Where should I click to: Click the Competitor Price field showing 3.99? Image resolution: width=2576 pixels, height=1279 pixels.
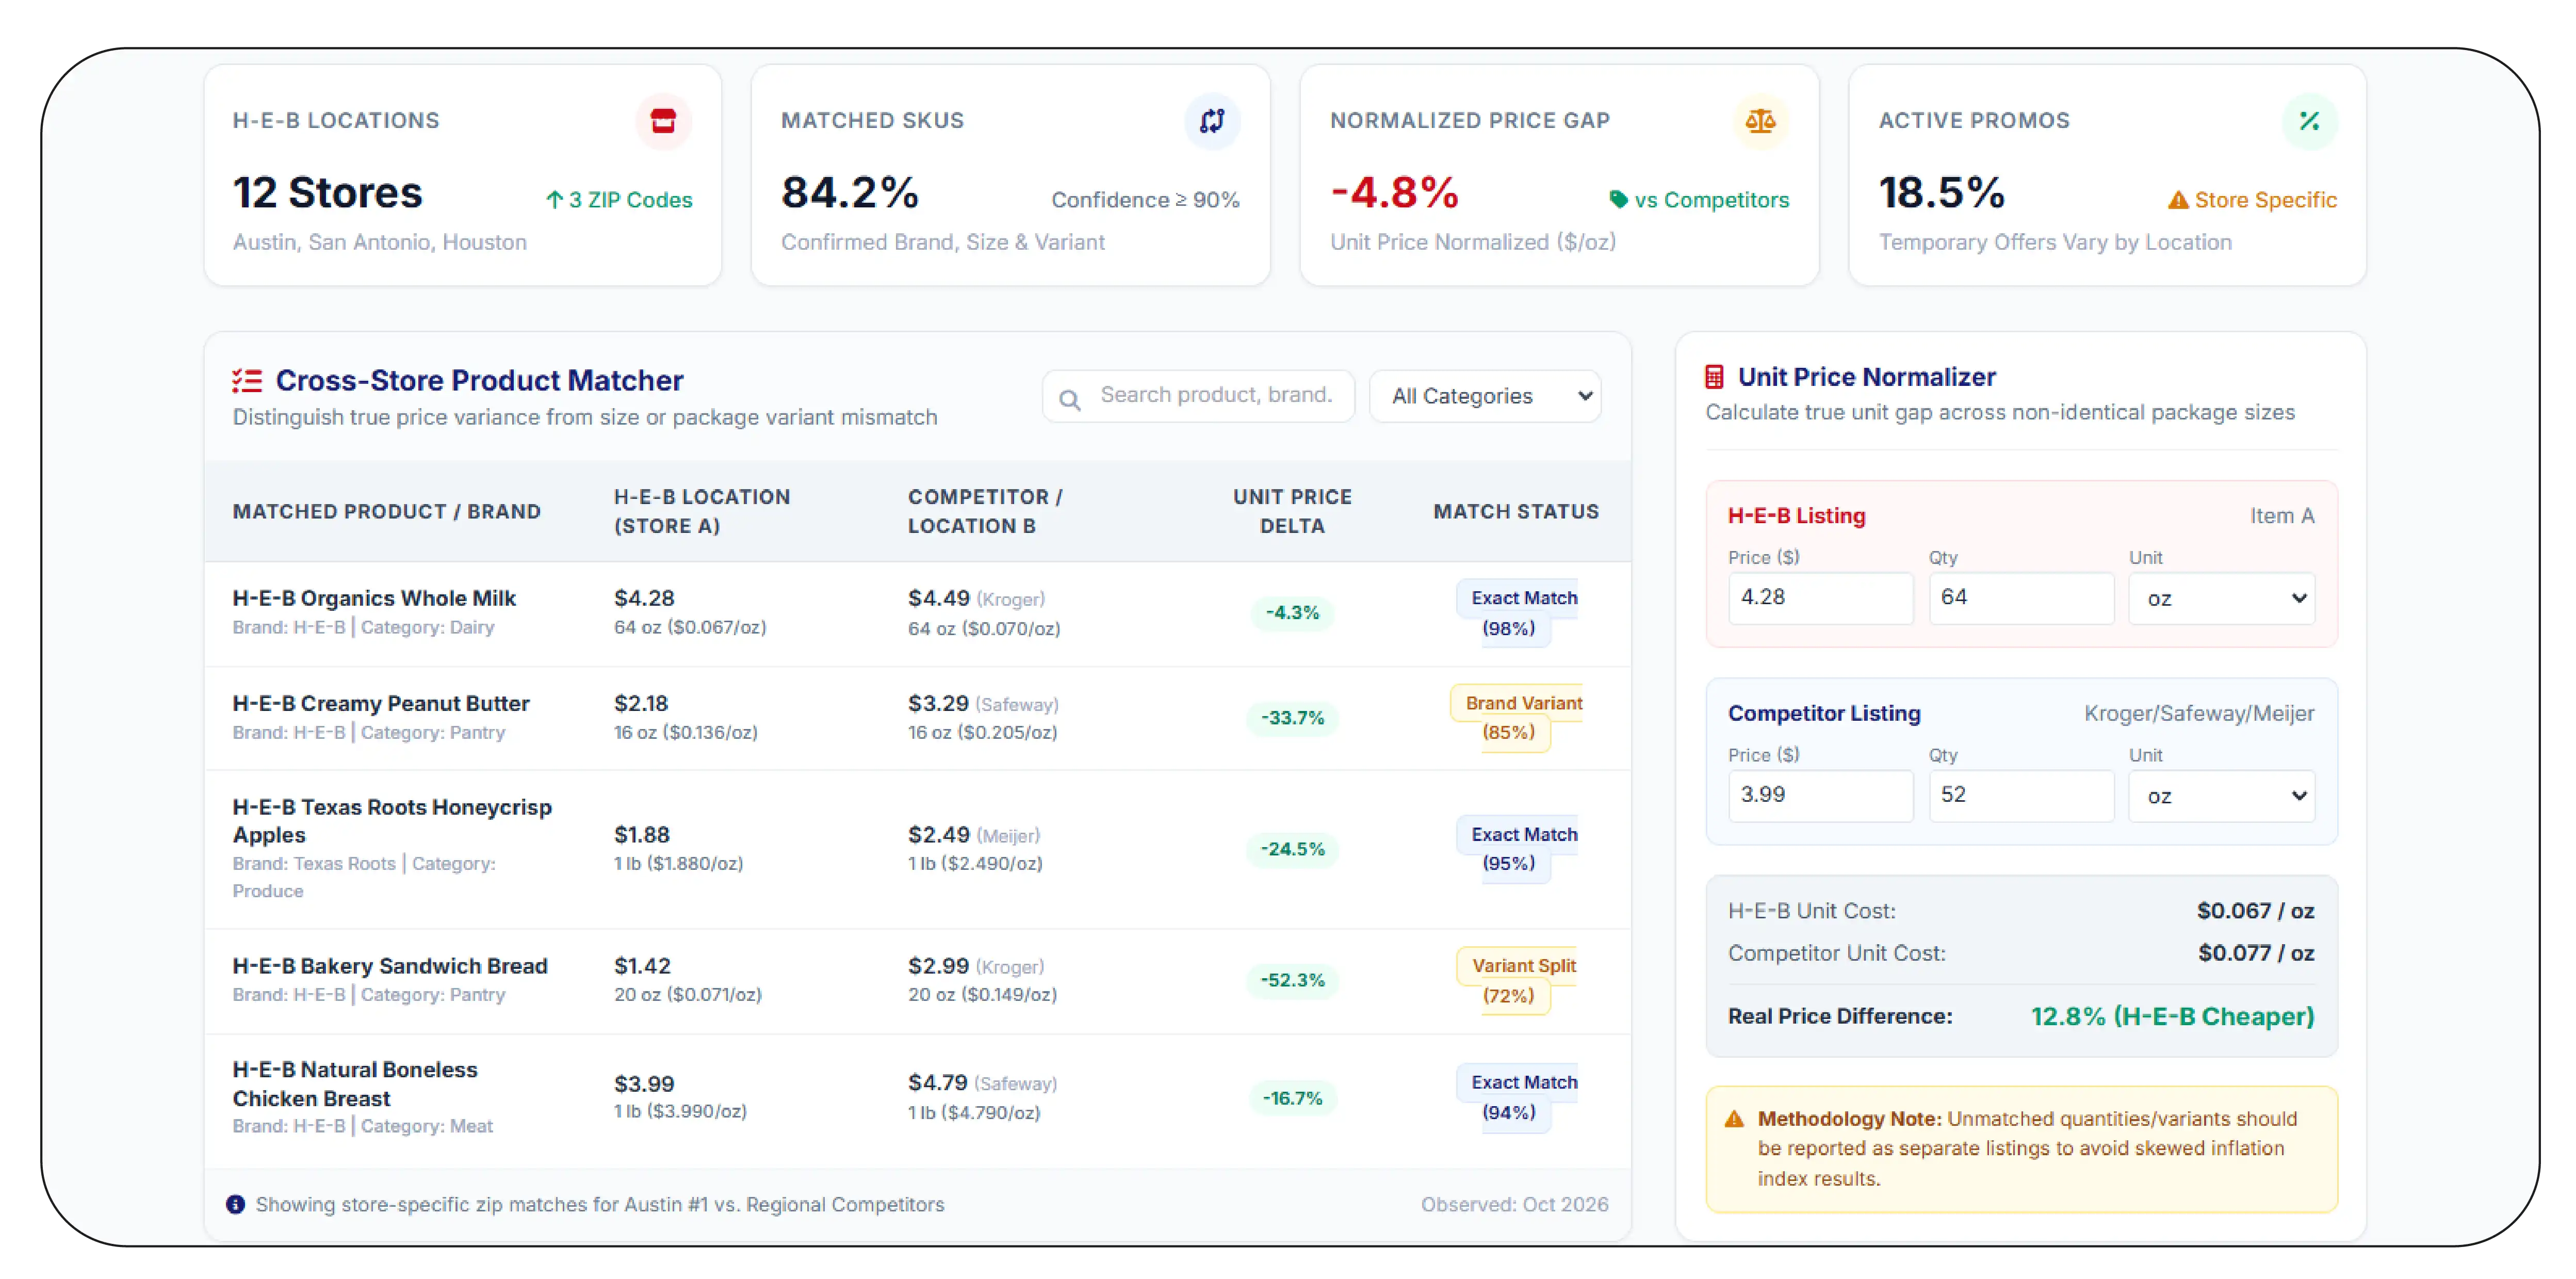1820,796
